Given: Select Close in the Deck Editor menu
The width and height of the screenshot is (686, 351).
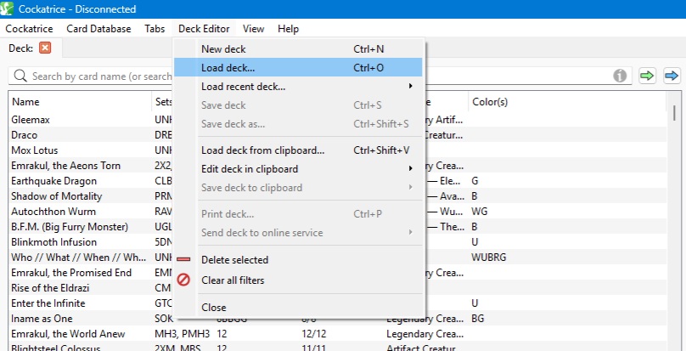Looking at the screenshot, I should pyautogui.click(x=214, y=307).
